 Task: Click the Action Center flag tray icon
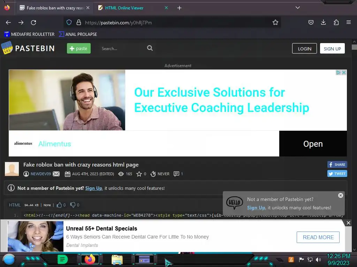tap(302, 259)
